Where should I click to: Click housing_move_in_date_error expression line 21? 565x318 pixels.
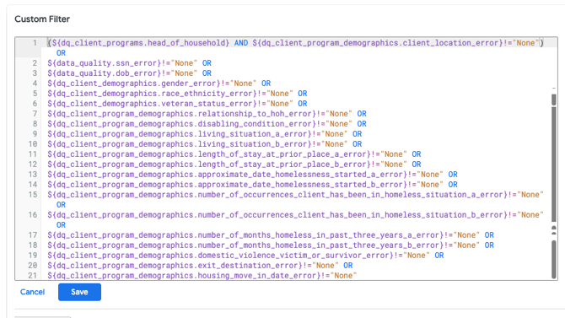(202, 275)
